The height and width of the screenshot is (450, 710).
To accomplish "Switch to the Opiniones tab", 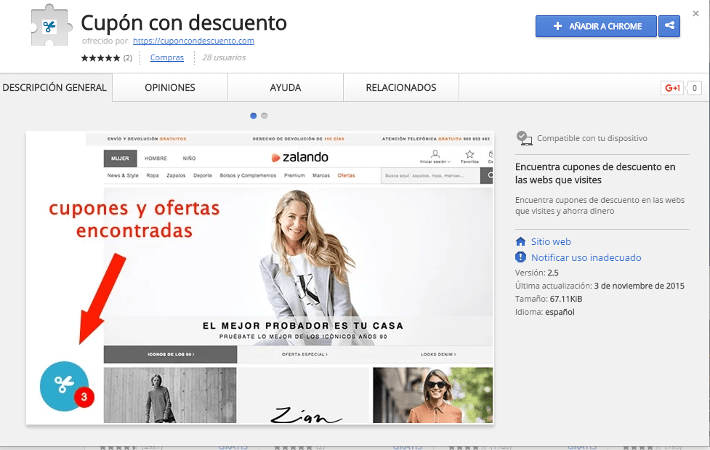I will coord(170,87).
